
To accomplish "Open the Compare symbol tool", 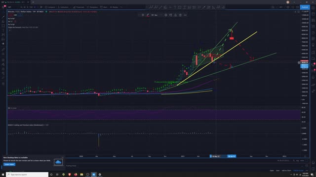I will 50,7.
